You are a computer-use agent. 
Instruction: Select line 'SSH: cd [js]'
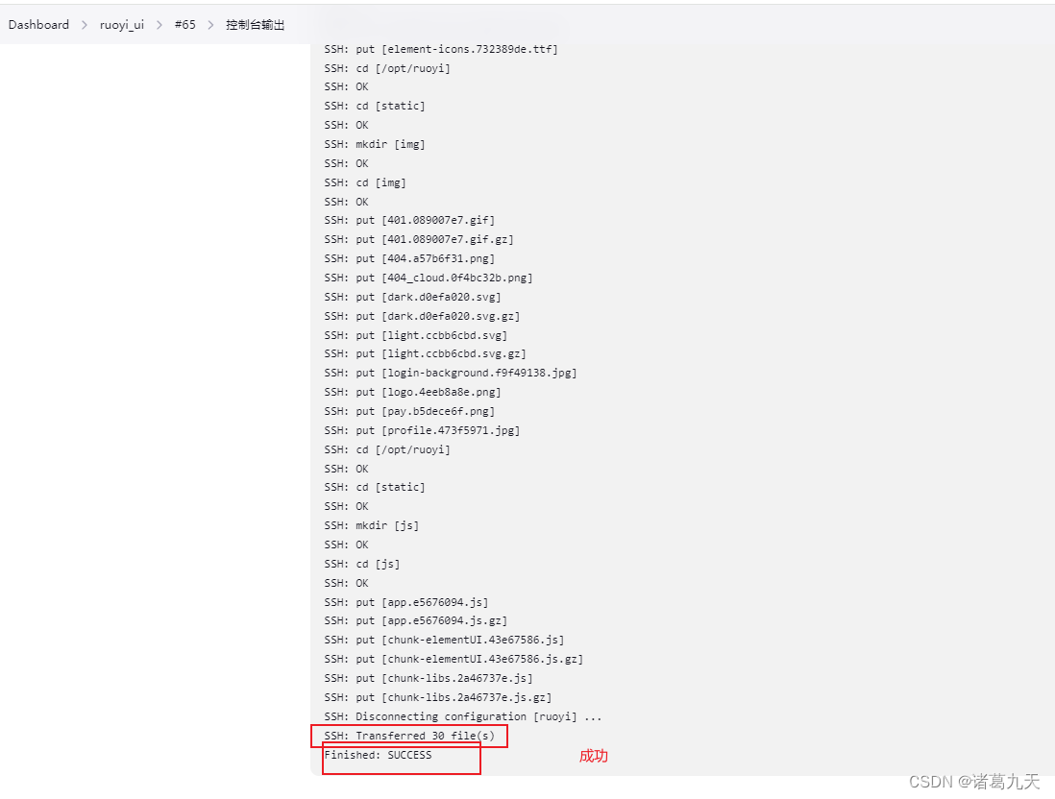pyautogui.click(x=362, y=564)
